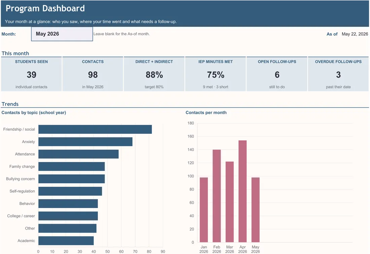Click the 'individual contacts' caption
Image resolution: width=370 pixels, height=254 pixels.
31,87
